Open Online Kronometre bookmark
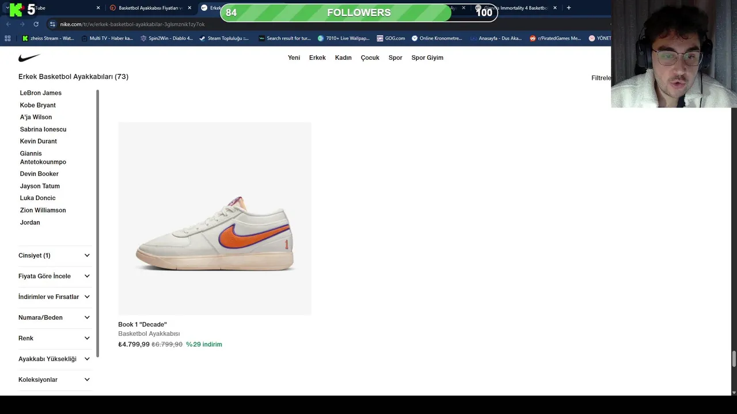This screenshot has height=414, width=737. point(436,39)
